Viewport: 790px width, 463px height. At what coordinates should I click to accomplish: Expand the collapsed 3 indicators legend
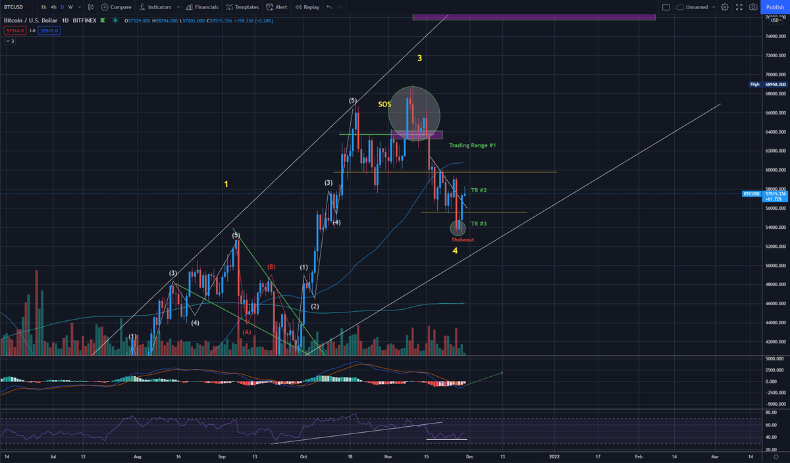10,41
